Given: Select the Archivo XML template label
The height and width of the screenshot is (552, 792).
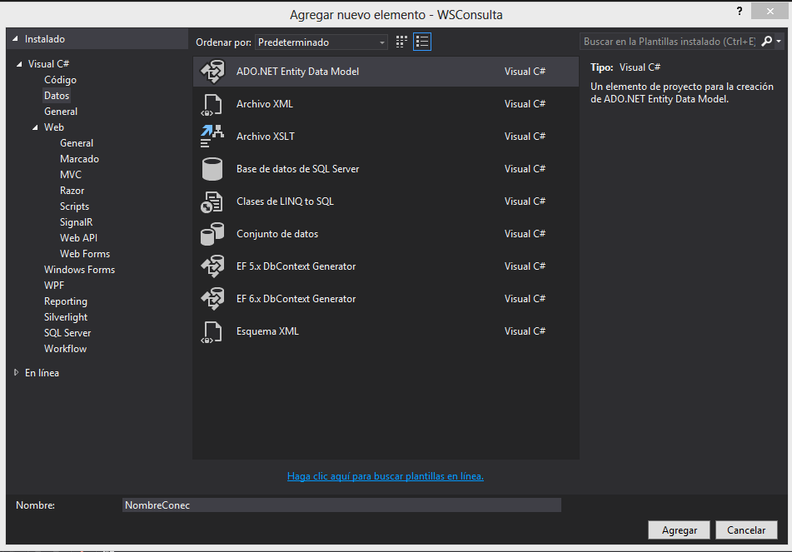Looking at the screenshot, I should coord(265,104).
